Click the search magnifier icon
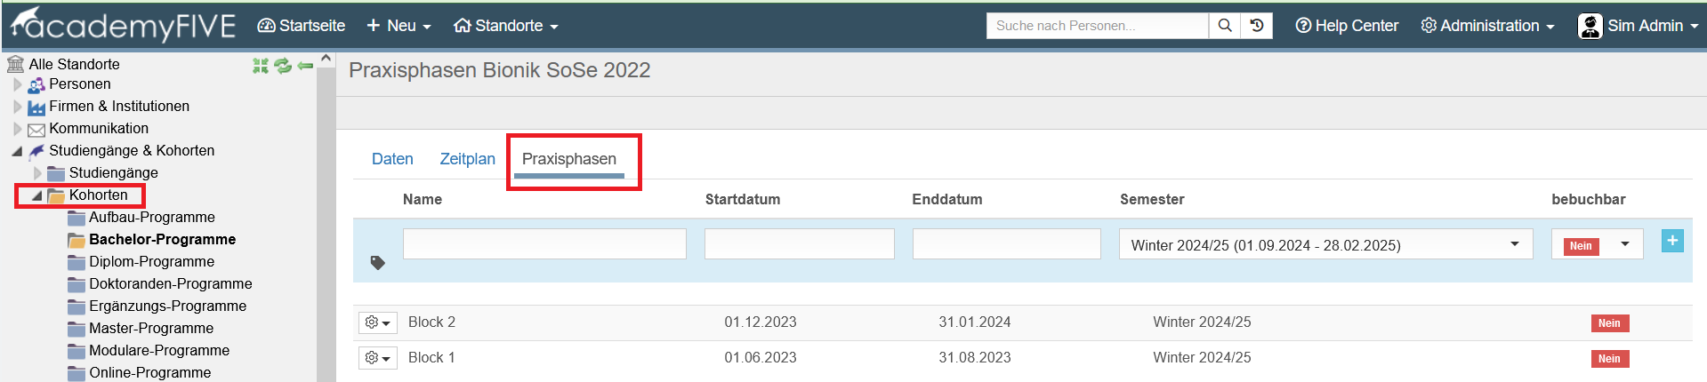Screen dimensions: 1707x382 (x=1225, y=26)
